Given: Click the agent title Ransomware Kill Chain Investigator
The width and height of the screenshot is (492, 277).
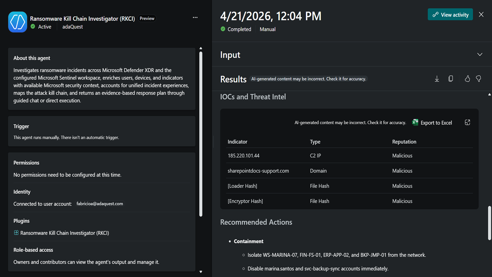Looking at the screenshot, I should point(82,18).
